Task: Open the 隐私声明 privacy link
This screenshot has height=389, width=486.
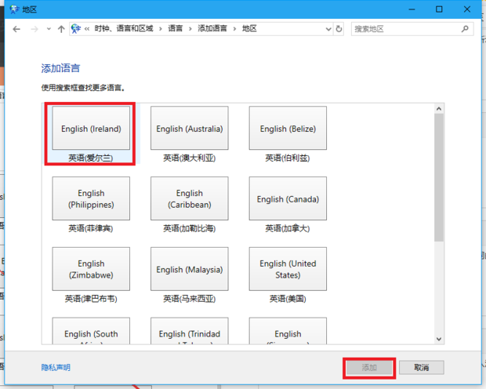Action: 56,367
